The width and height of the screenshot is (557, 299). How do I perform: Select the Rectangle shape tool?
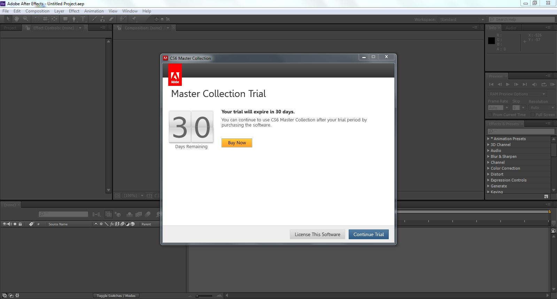pyautogui.click(x=65, y=19)
